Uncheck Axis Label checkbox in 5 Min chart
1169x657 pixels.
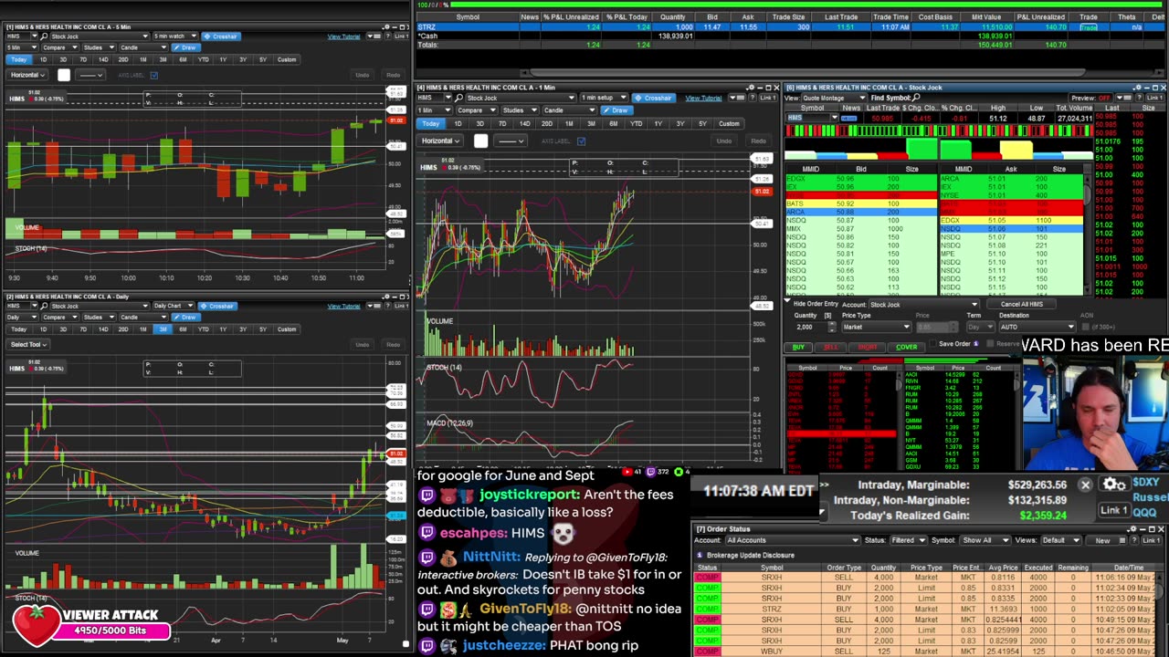pyautogui.click(x=153, y=75)
